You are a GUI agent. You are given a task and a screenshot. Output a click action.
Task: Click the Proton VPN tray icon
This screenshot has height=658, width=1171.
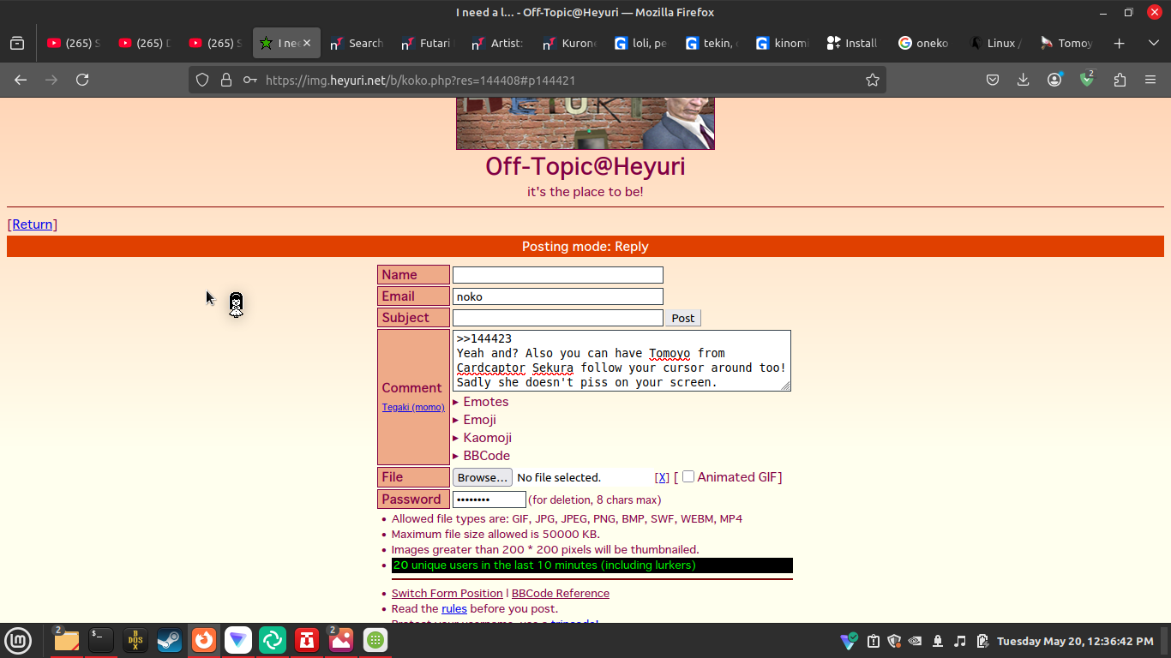tap(849, 641)
